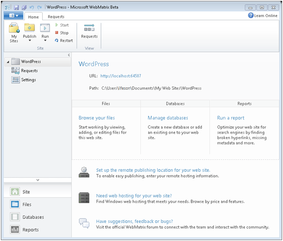
Task: Minimize the WebMatrix window
Action: click(x=250, y=8)
